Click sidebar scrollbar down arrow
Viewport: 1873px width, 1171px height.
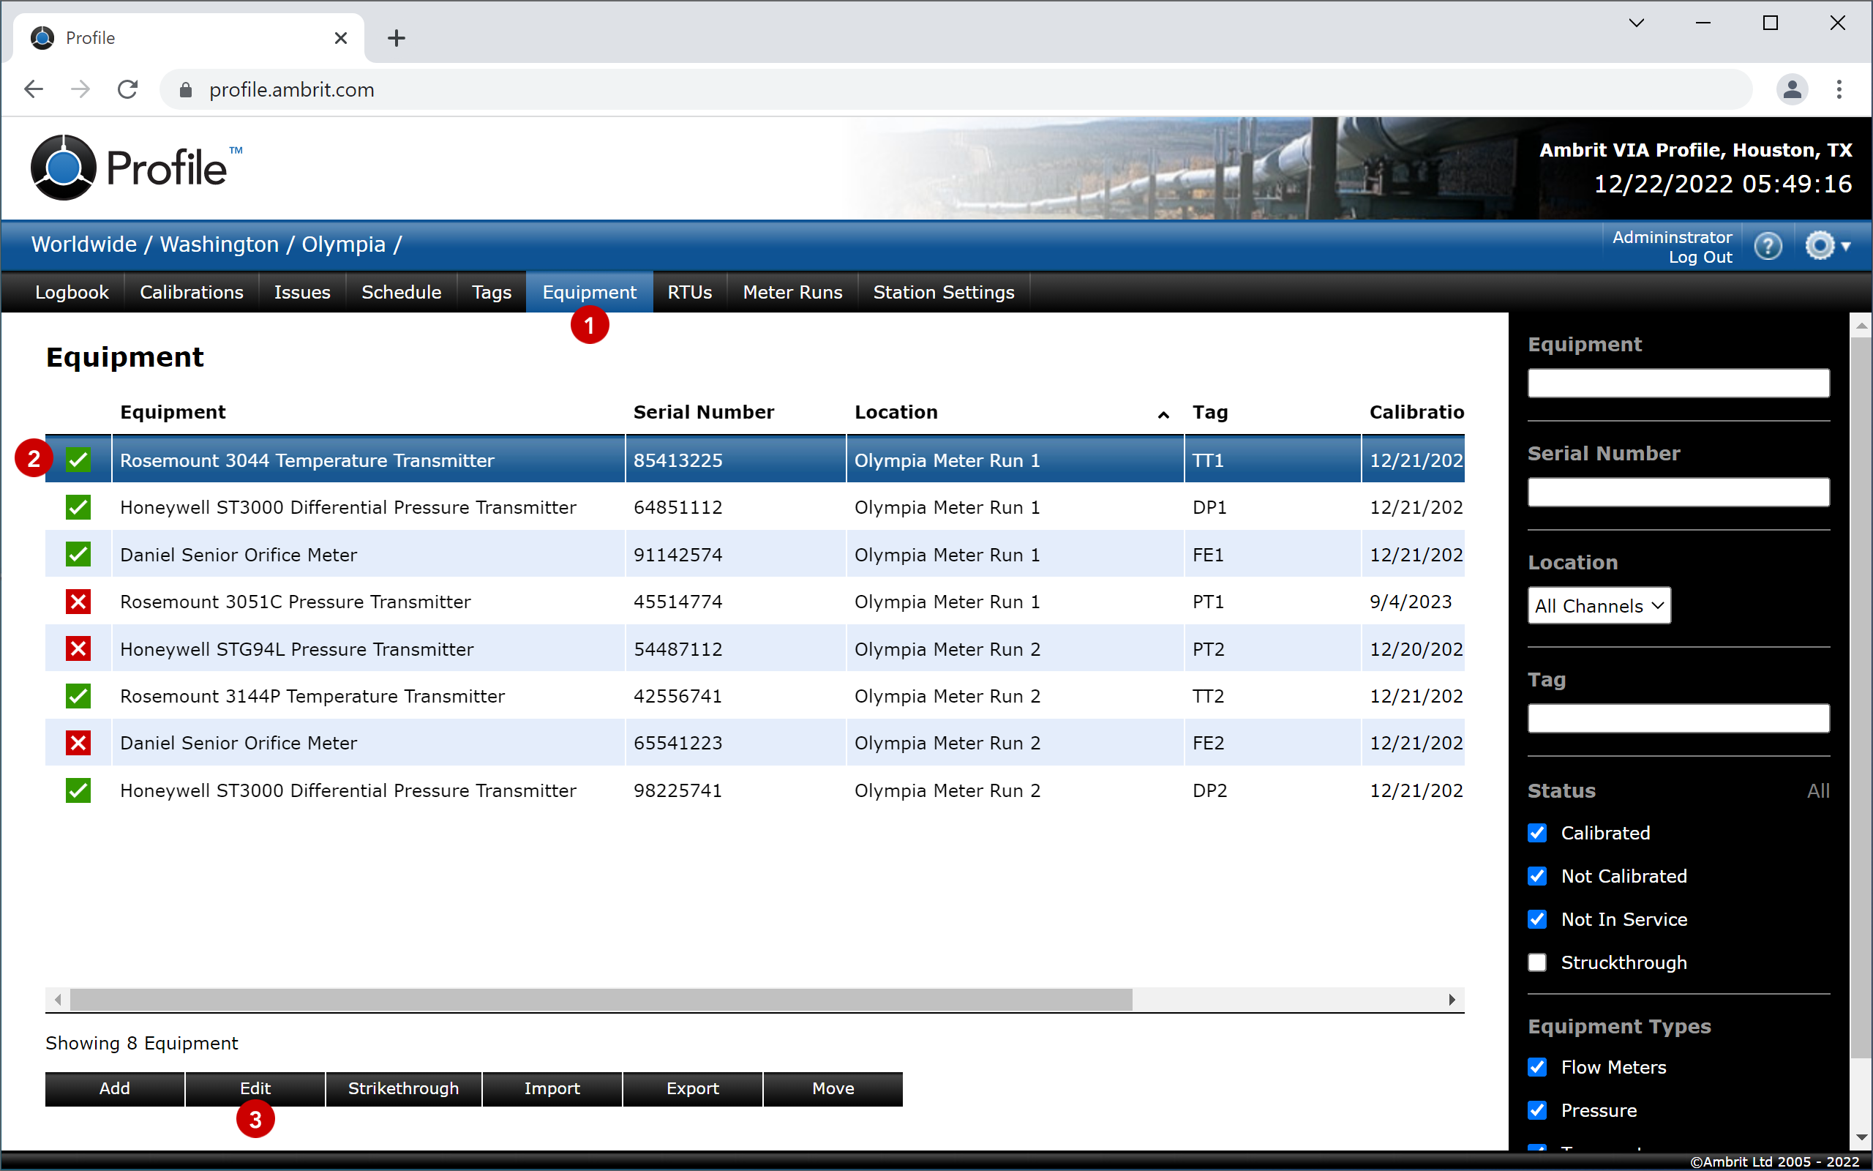click(x=1861, y=1137)
